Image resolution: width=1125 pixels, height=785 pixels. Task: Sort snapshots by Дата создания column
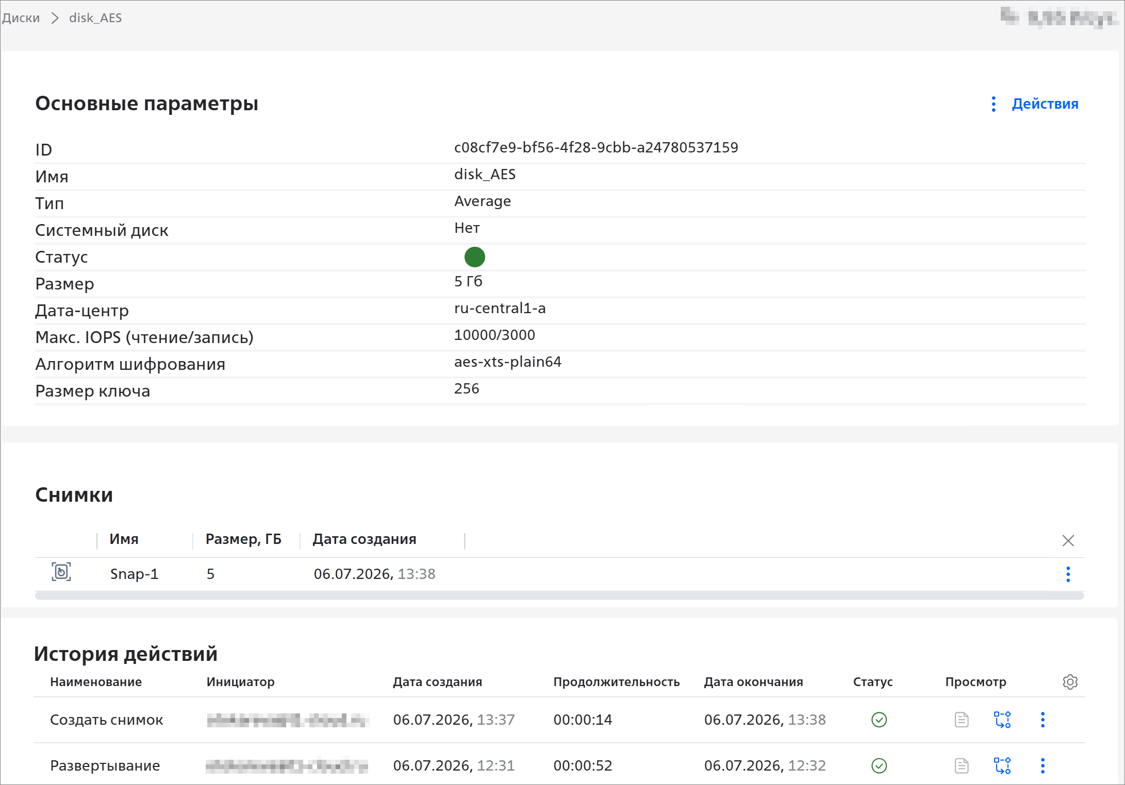tap(365, 539)
